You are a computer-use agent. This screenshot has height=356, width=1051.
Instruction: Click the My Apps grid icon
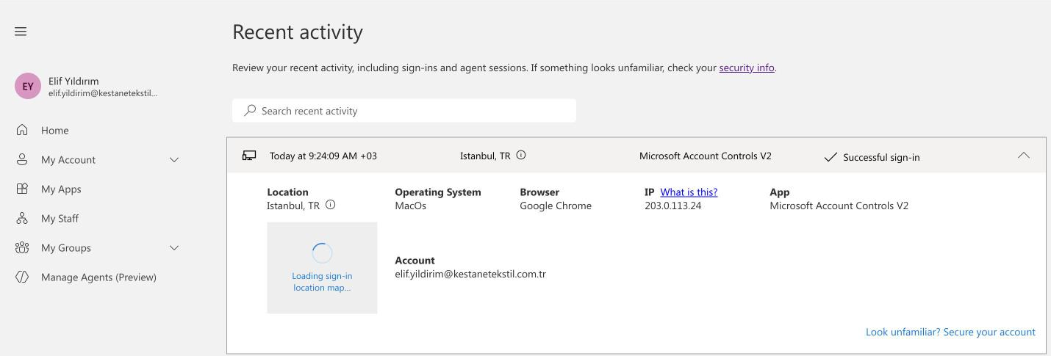click(x=22, y=189)
